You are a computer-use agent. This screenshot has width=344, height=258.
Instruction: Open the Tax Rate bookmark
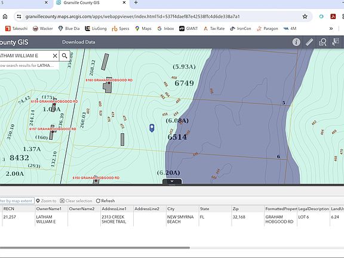coord(214,29)
